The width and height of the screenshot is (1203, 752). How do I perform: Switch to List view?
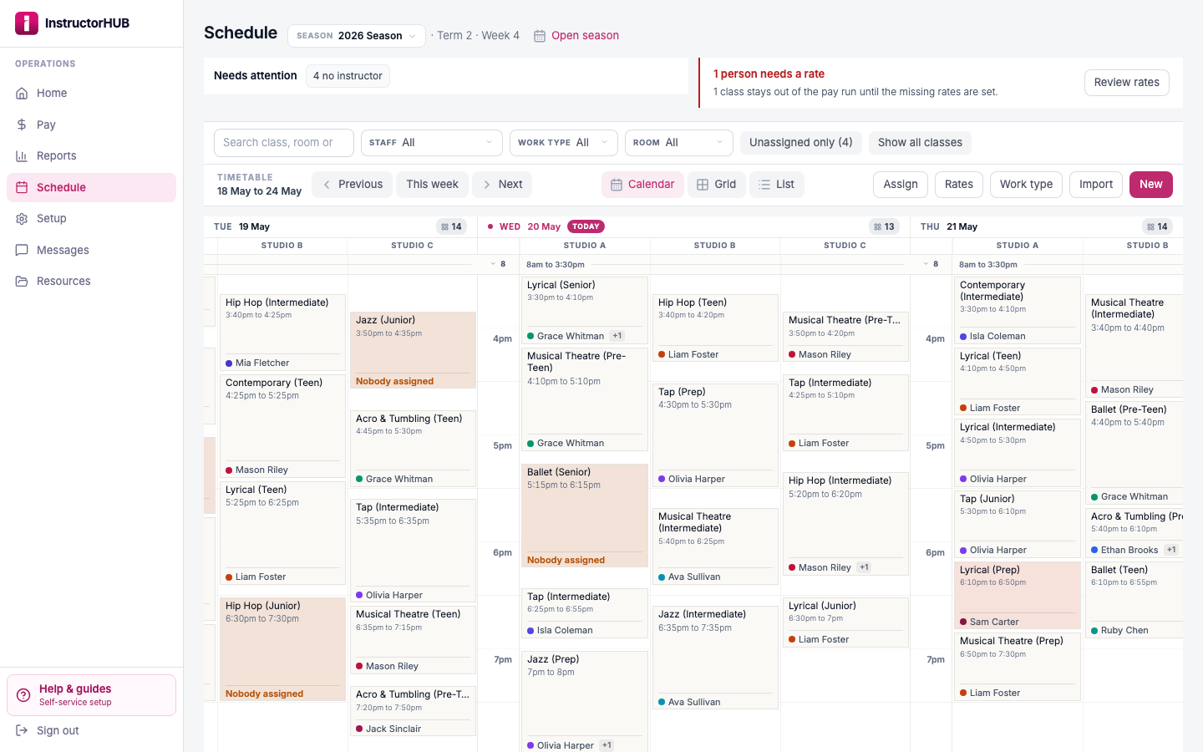(x=777, y=185)
